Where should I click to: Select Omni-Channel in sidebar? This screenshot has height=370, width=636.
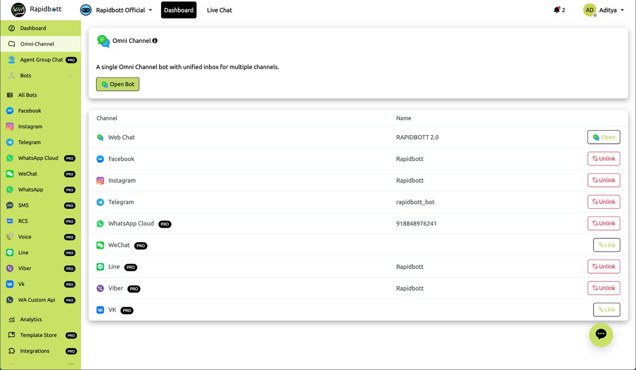tap(41, 44)
